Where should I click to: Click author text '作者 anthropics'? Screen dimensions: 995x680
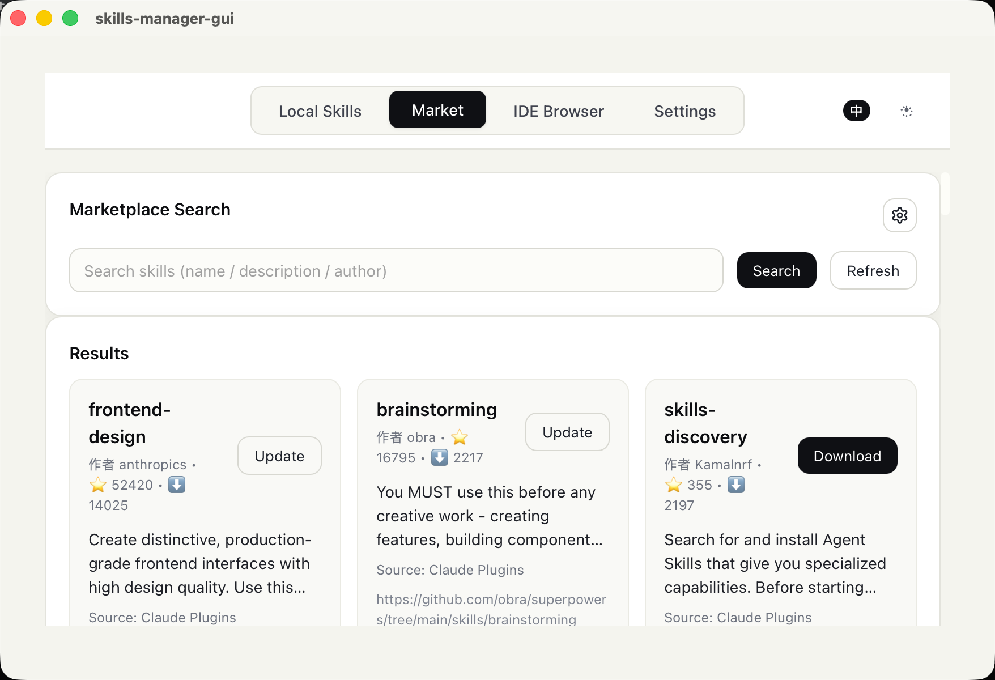click(x=138, y=465)
